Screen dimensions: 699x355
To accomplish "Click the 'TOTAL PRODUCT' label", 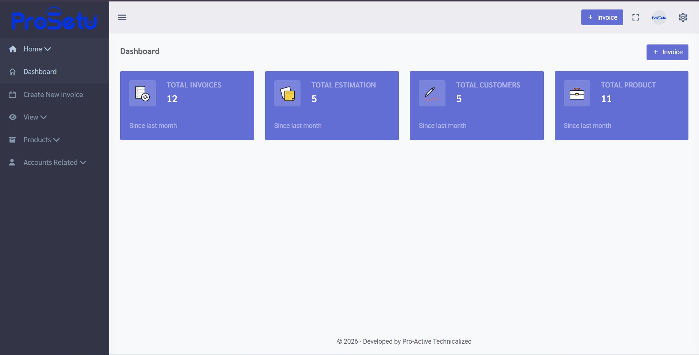I will [628, 85].
